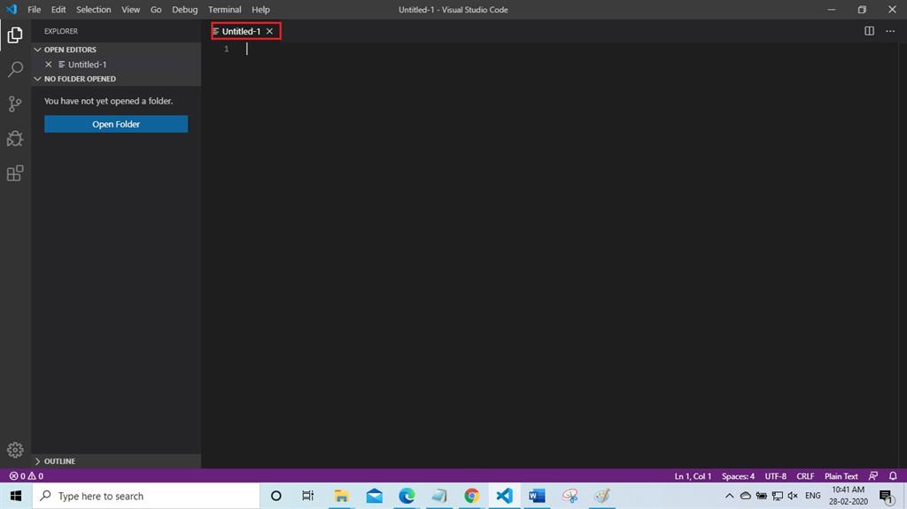The image size is (907, 509).
Task: Open the Edit menu
Action: [58, 9]
